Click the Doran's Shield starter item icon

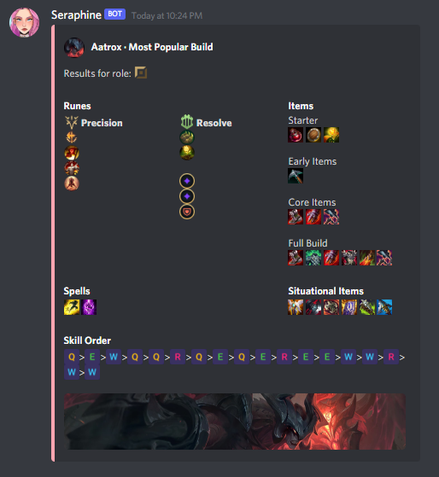coord(313,135)
